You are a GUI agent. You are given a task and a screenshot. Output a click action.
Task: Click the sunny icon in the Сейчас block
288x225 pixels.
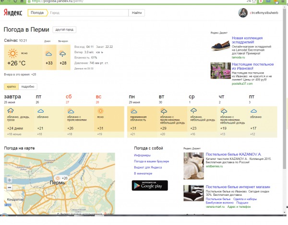click(x=12, y=53)
